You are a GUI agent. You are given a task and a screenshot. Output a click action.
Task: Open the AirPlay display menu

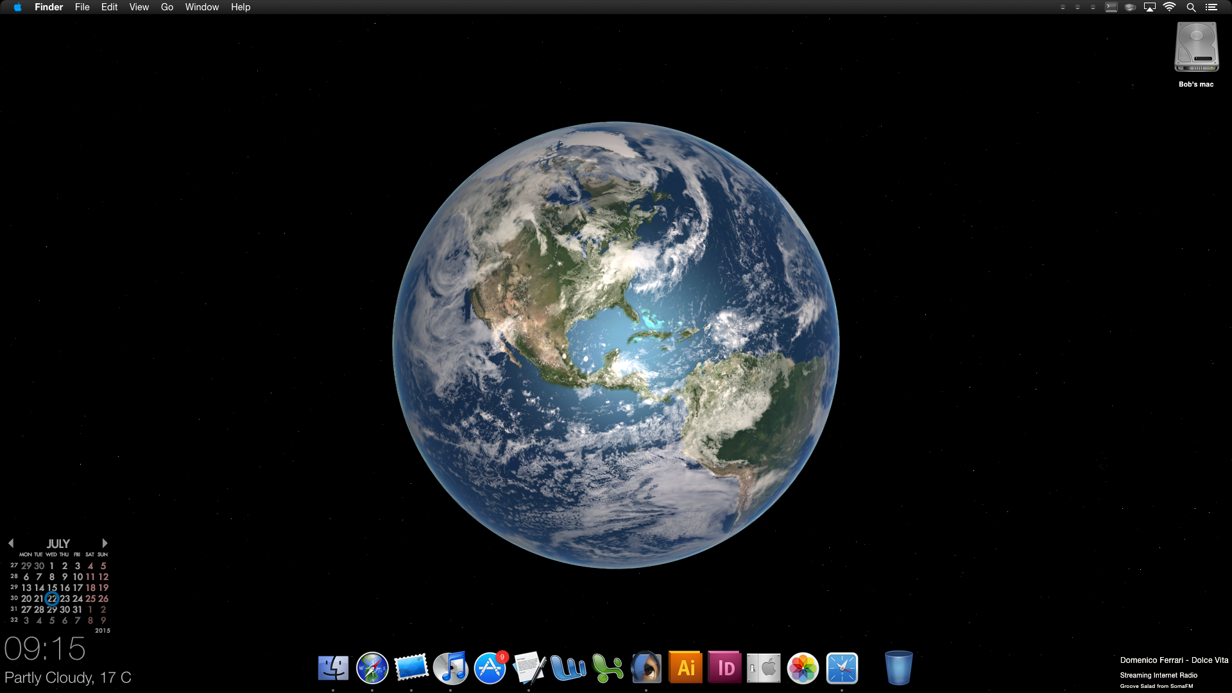pos(1150,7)
